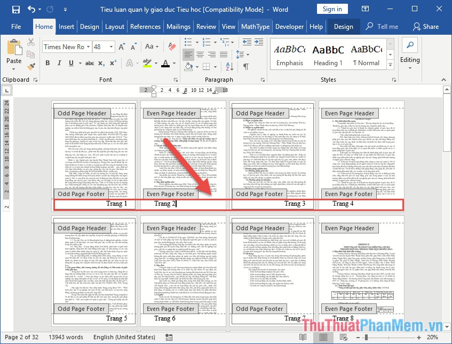Switch to Read Mode in the status bar

pos(303,338)
